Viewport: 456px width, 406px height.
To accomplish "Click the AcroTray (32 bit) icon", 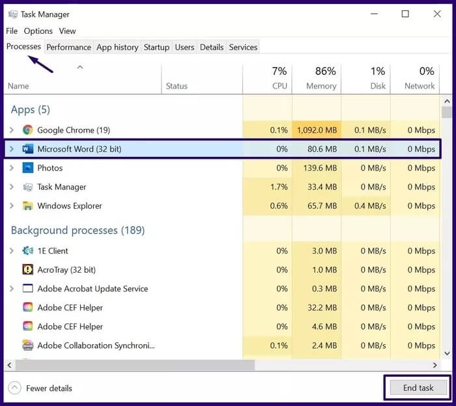I will (27, 269).
